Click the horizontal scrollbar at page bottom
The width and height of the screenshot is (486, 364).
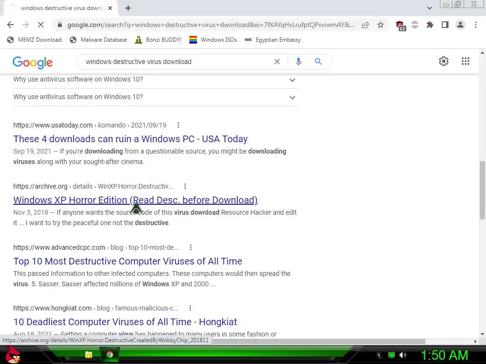click(318, 341)
